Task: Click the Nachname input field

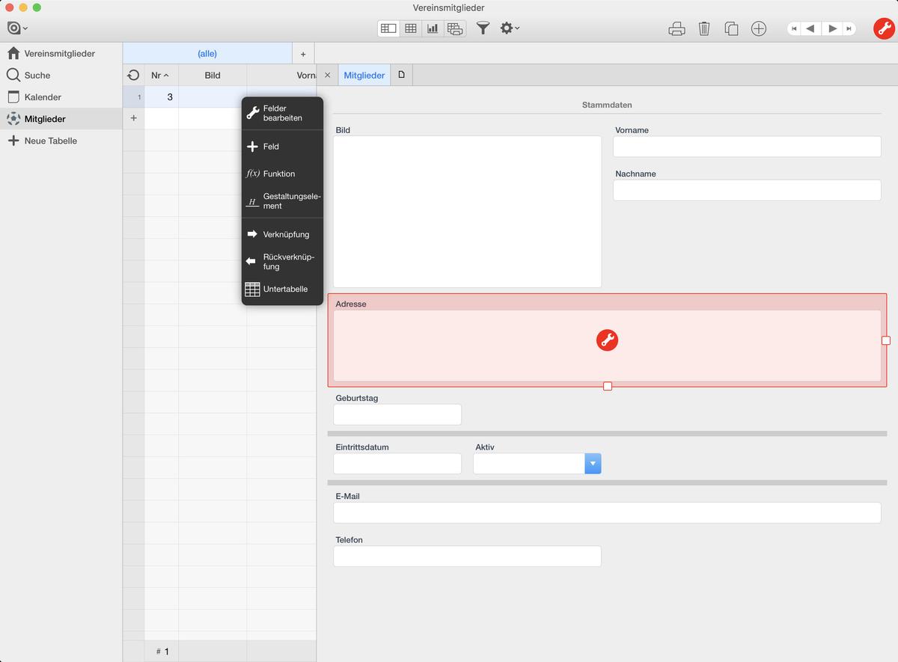Action: point(747,190)
